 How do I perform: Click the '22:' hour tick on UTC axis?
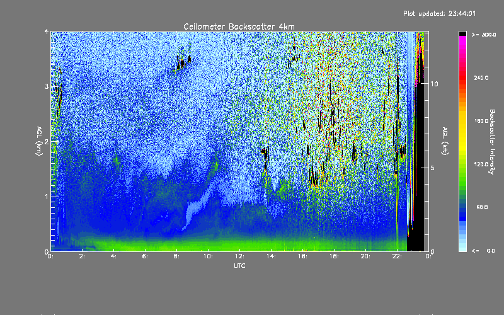coord(397,256)
